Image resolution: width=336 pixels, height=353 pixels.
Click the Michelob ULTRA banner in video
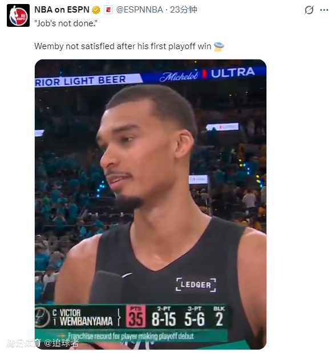point(207,74)
